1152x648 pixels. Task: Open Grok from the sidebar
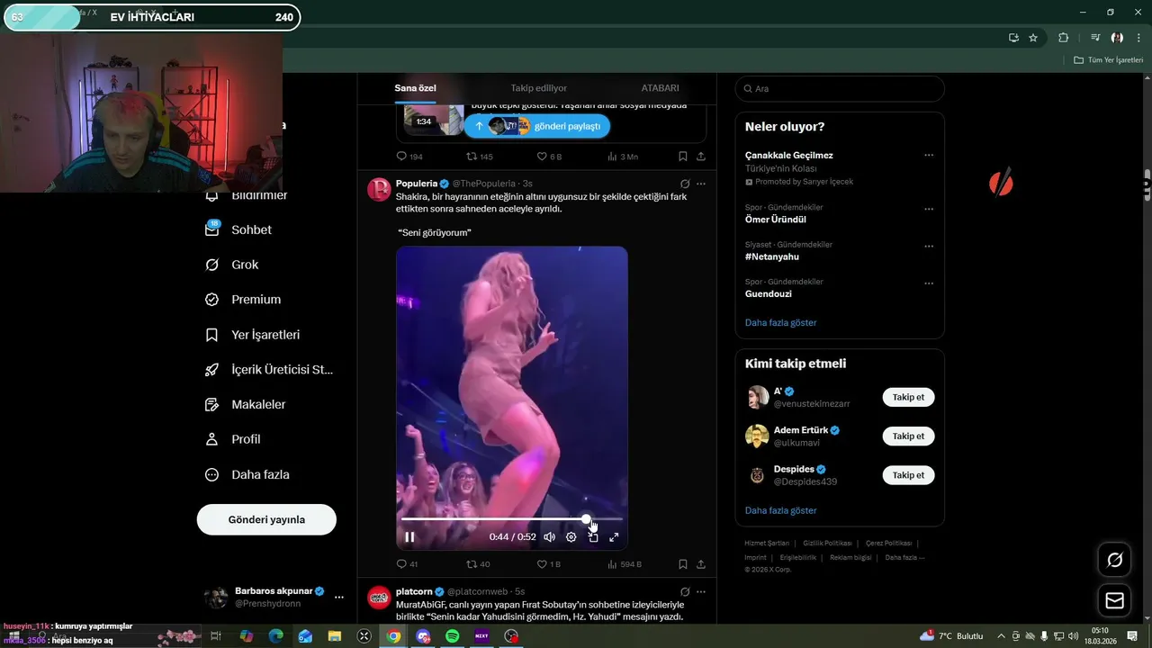[x=232, y=265]
